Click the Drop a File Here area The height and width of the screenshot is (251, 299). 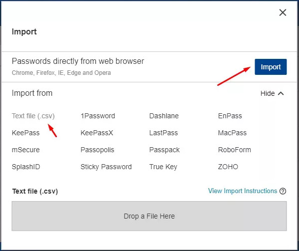149,216
